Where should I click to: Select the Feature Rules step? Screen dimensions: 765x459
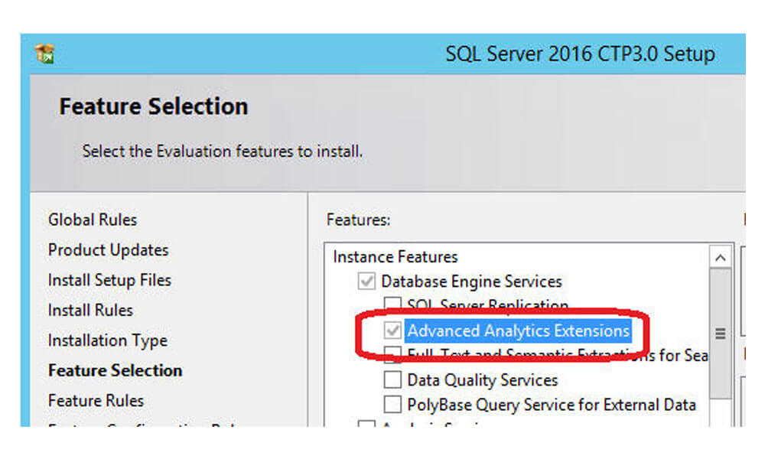click(x=96, y=401)
